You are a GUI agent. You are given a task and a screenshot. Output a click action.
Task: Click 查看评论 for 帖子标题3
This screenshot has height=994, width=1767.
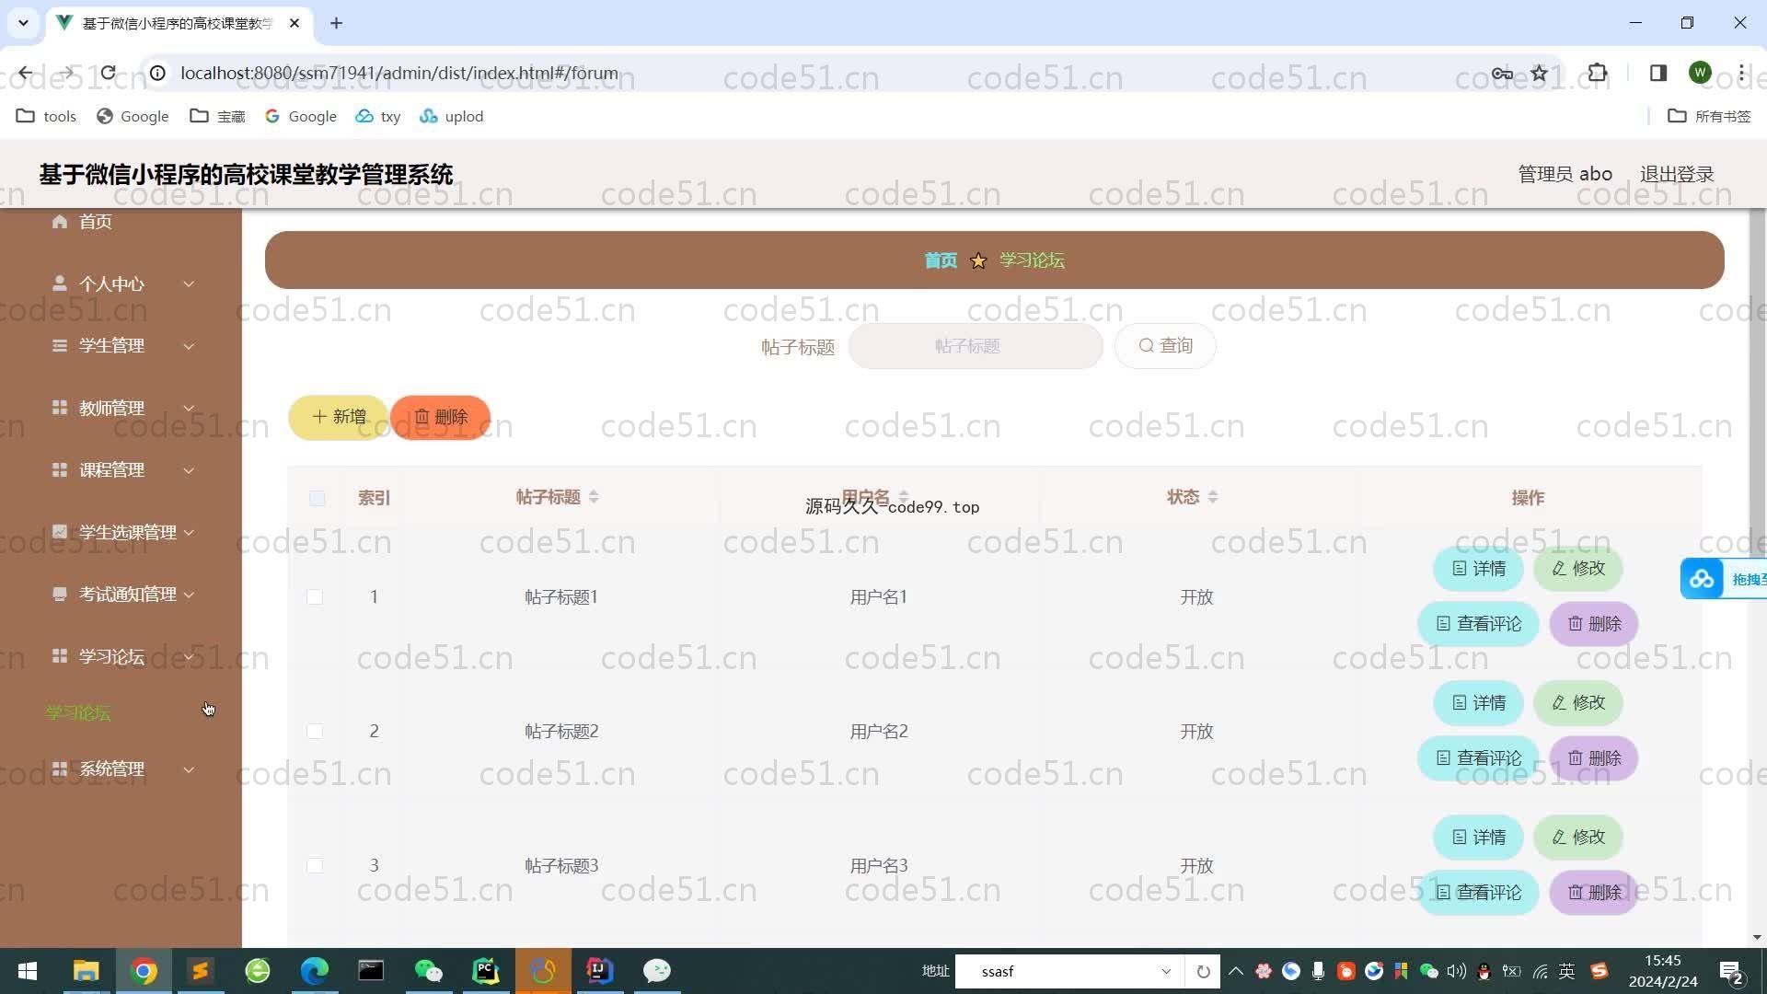click(x=1478, y=893)
